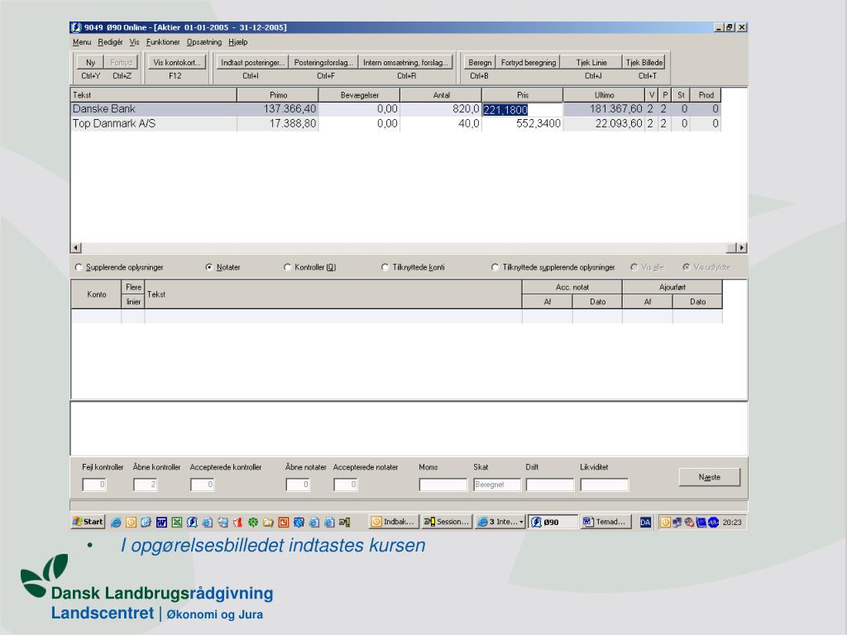Switch to the Temad... Word taskbar window
Viewport: 847px width, 635px height.
[605, 522]
